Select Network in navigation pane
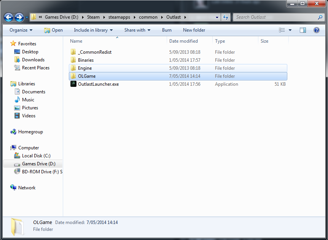The image size is (328, 240). click(x=27, y=188)
